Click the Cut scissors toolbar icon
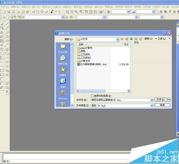This screenshot has height=164, width=179. pyautogui.click(x=33, y=12)
